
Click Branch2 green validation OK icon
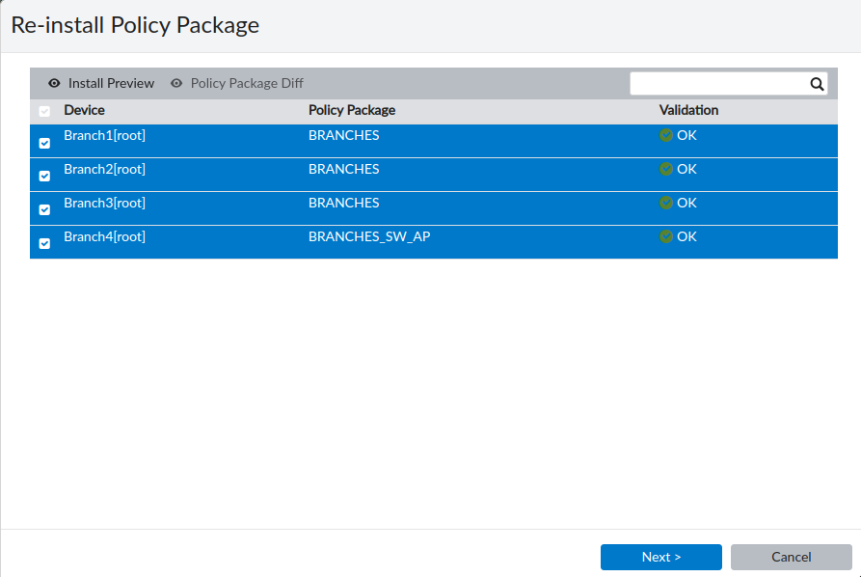pyautogui.click(x=666, y=170)
